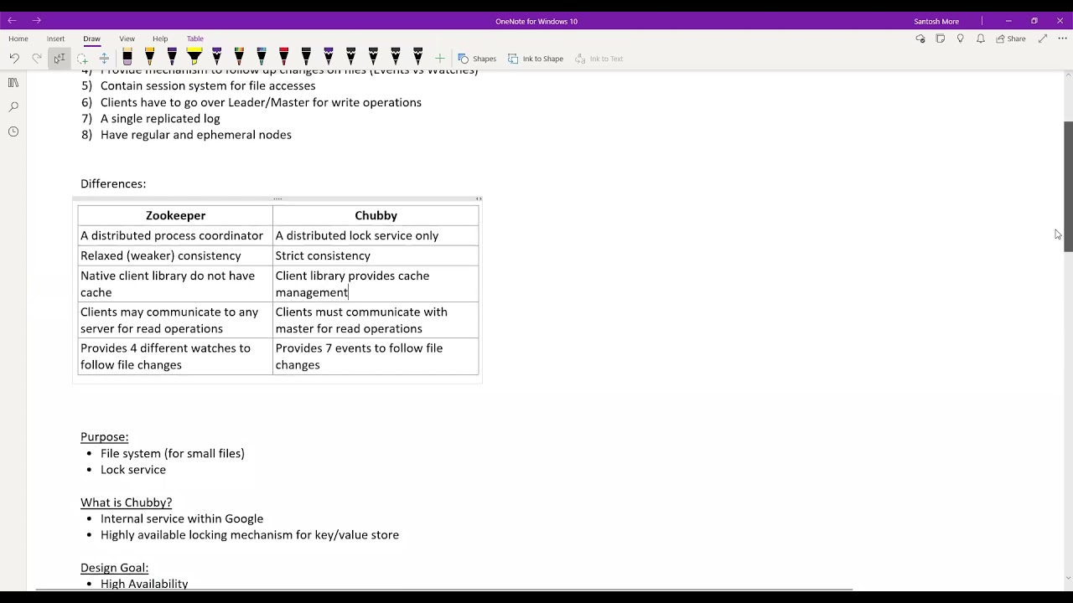
Task: Open the Shapes gallery
Action: click(x=476, y=59)
